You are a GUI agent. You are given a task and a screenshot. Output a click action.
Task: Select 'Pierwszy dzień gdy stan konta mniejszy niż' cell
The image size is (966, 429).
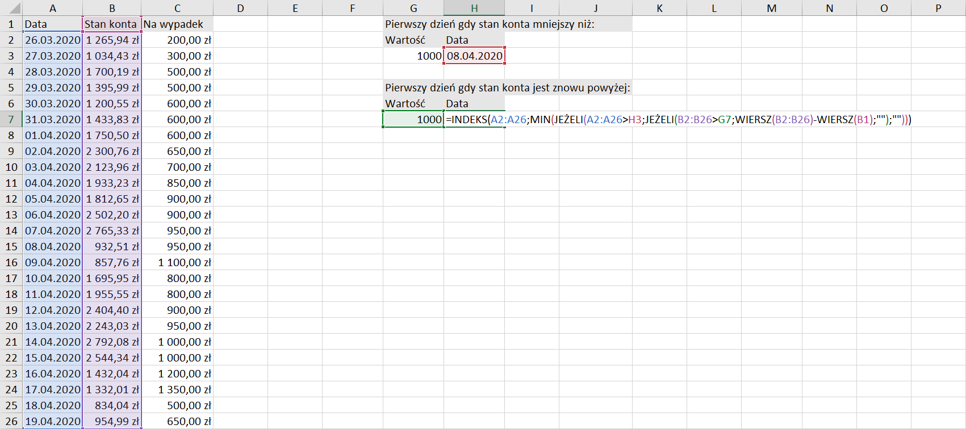[490, 24]
